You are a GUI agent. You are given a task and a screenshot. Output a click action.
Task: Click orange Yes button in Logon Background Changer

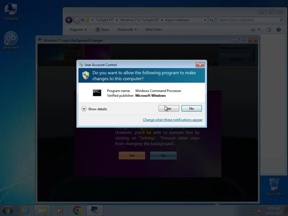132,155
